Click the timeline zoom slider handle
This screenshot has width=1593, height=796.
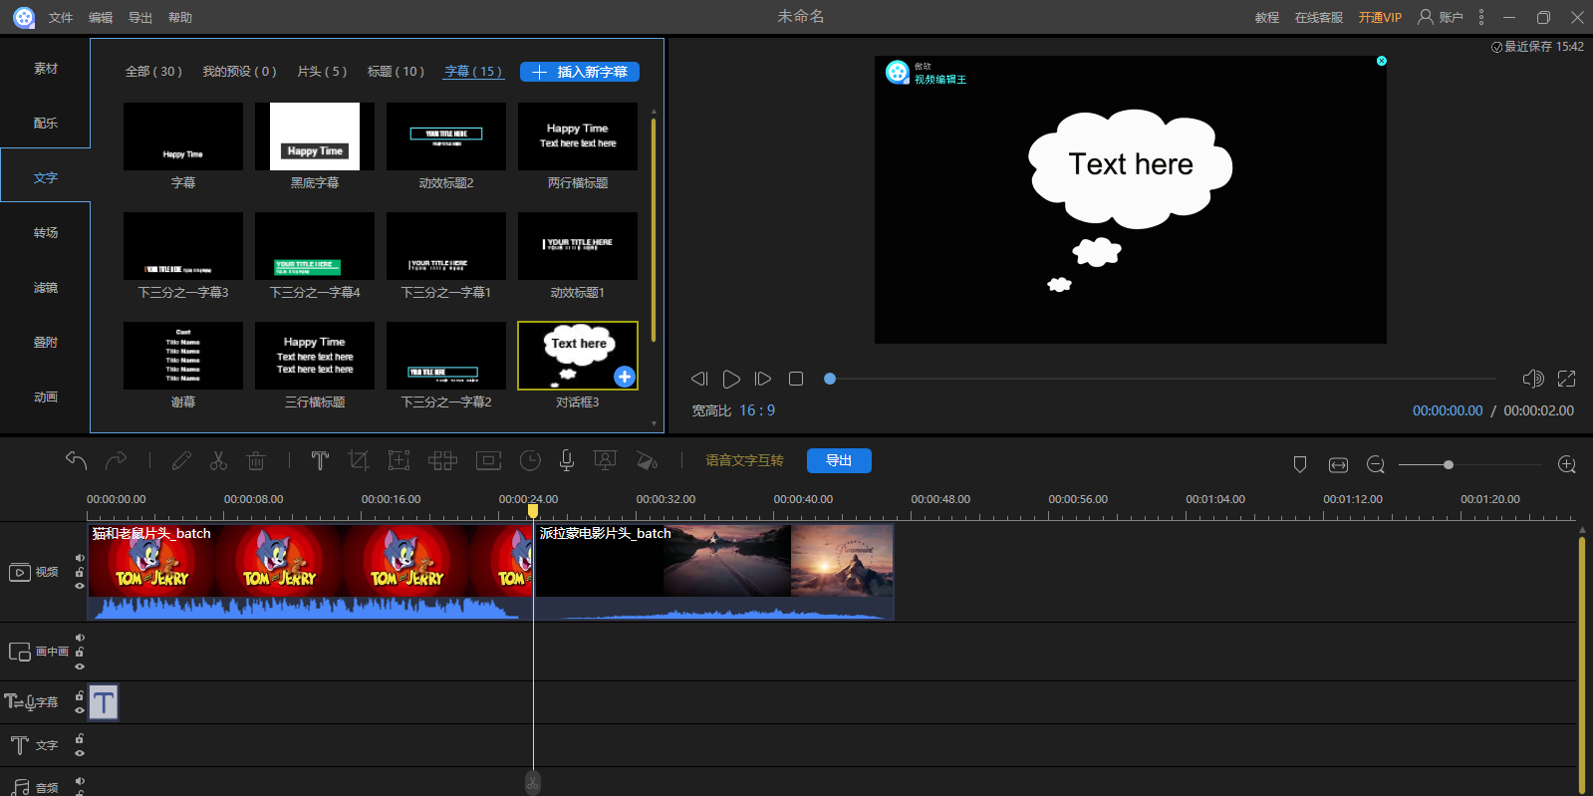[1449, 465]
